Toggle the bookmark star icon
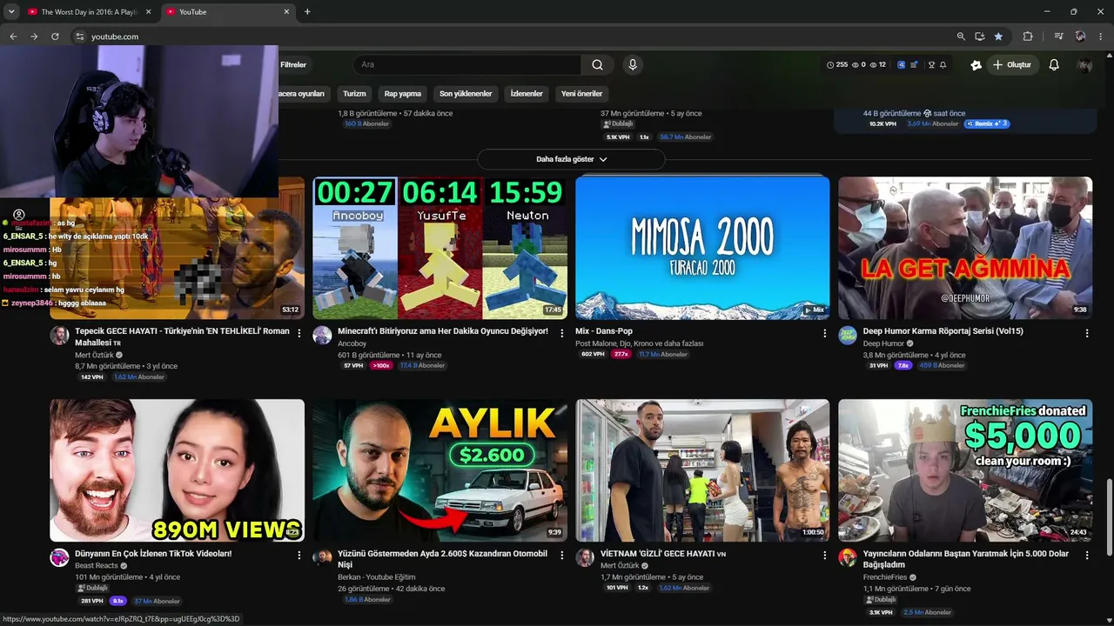This screenshot has height=626, width=1114. pyautogui.click(x=998, y=37)
